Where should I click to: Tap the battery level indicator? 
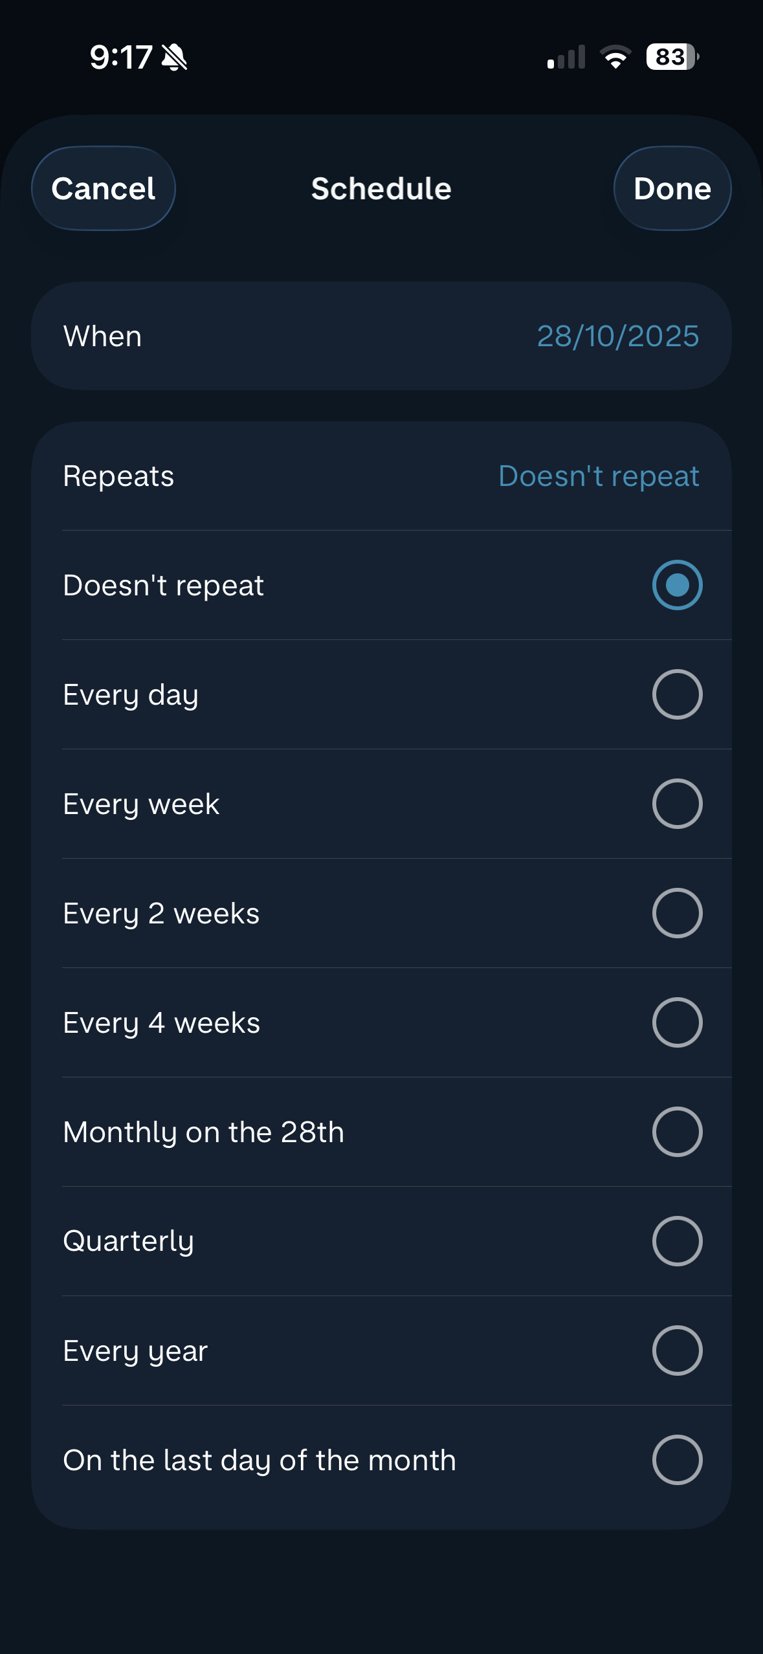pyautogui.click(x=672, y=58)
